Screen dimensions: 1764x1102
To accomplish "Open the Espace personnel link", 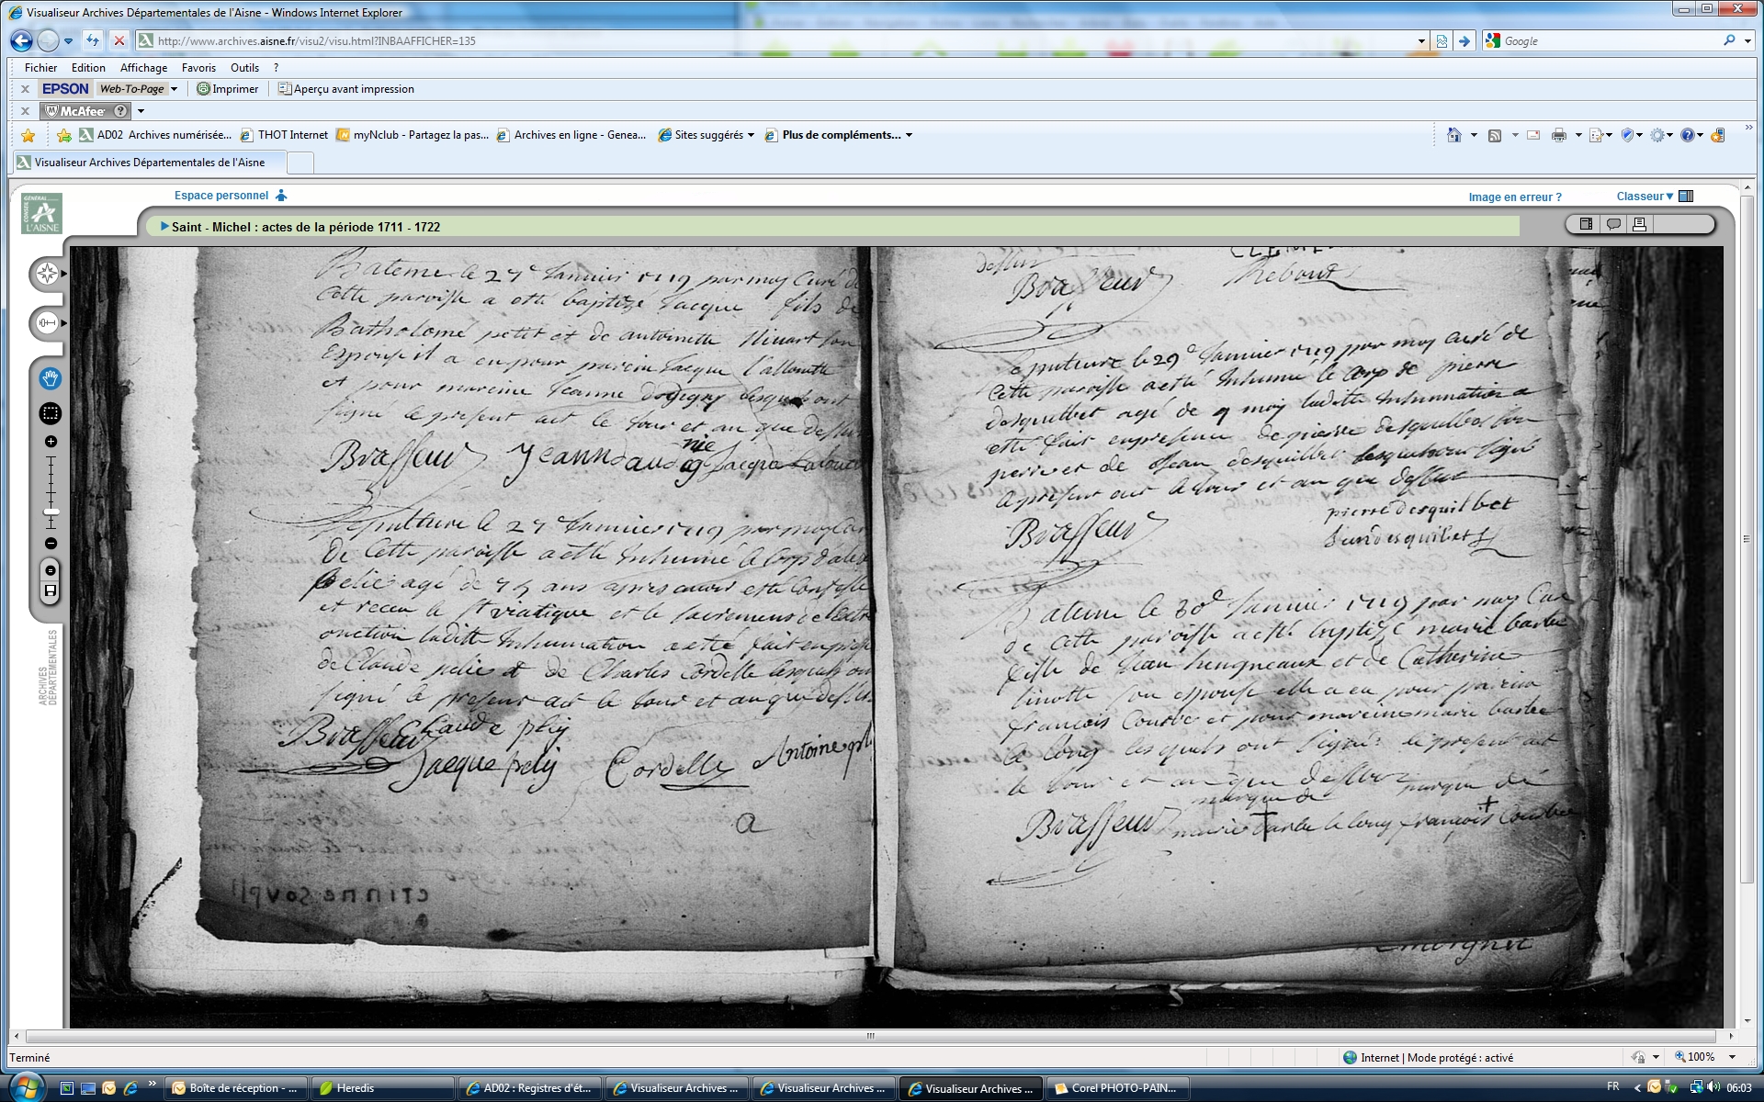I will coord(221,196).
